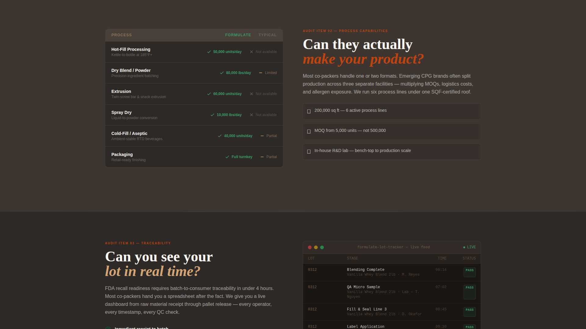Click the X icon on Spray Dry's Not available status

pos(251,115)
